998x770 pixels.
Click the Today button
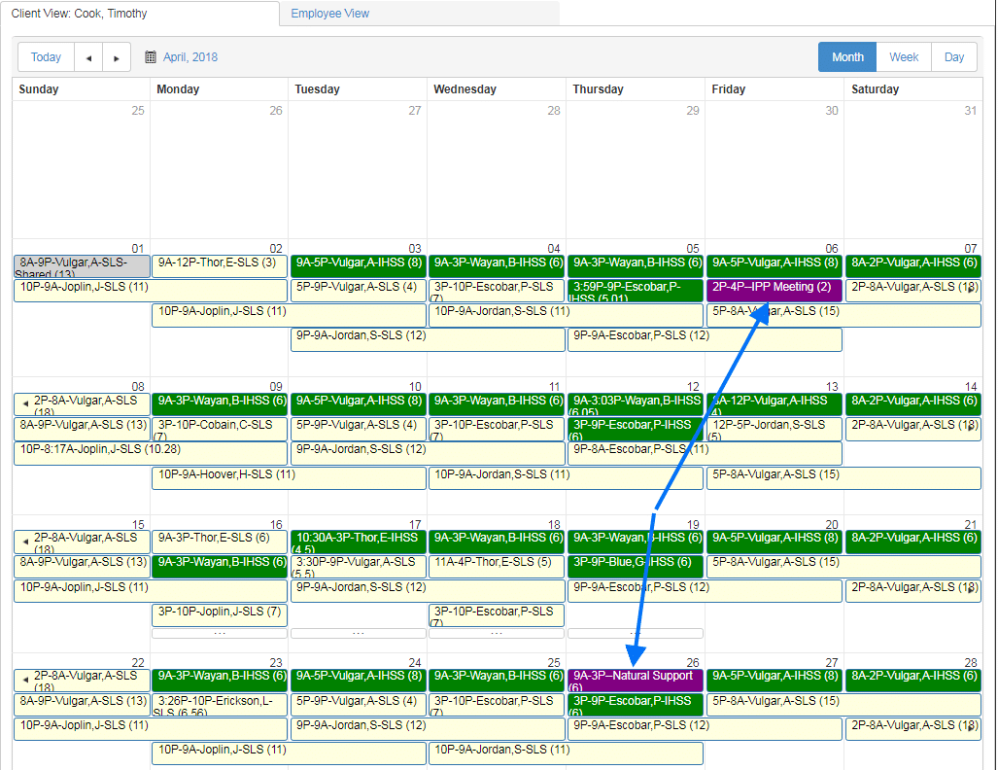(45, 57)
